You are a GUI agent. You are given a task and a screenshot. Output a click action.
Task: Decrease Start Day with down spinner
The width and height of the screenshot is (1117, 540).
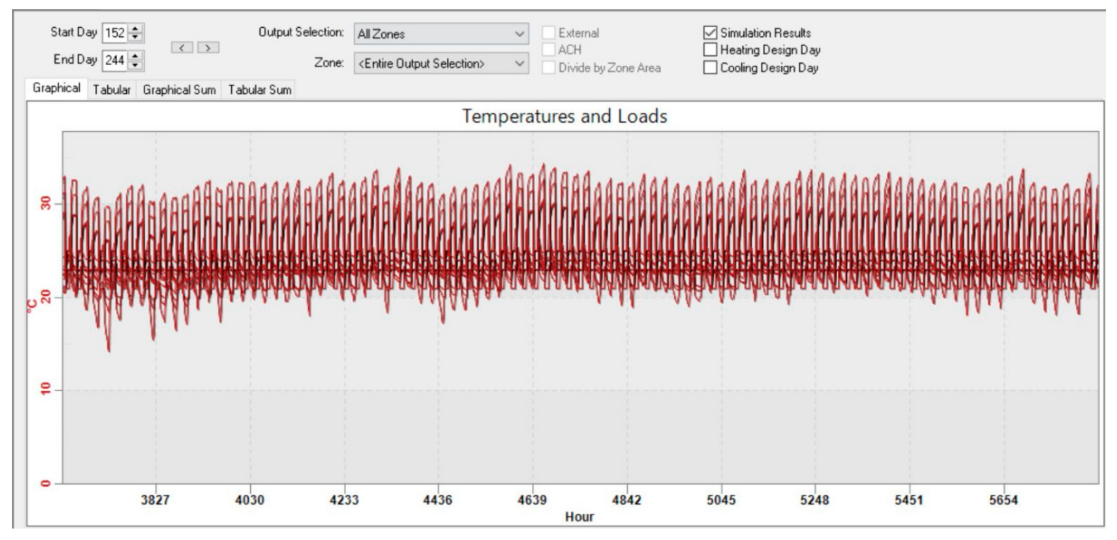coord(136,37)
